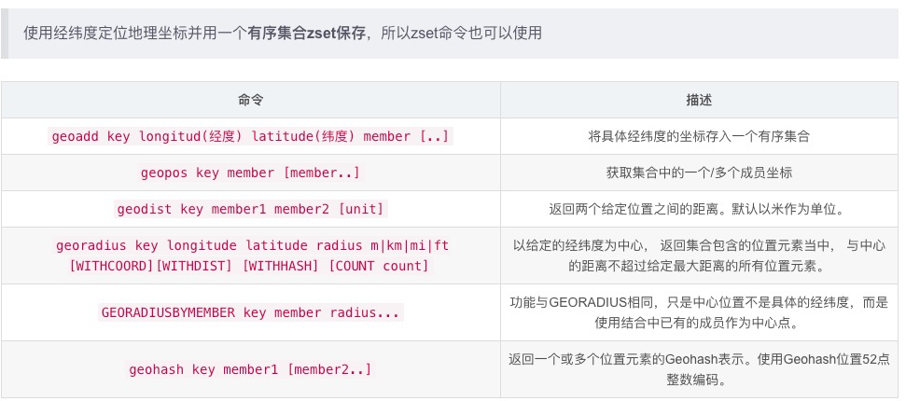Click the 描述 column header
This screenshot has height=401, width=906.
[699, 100]
